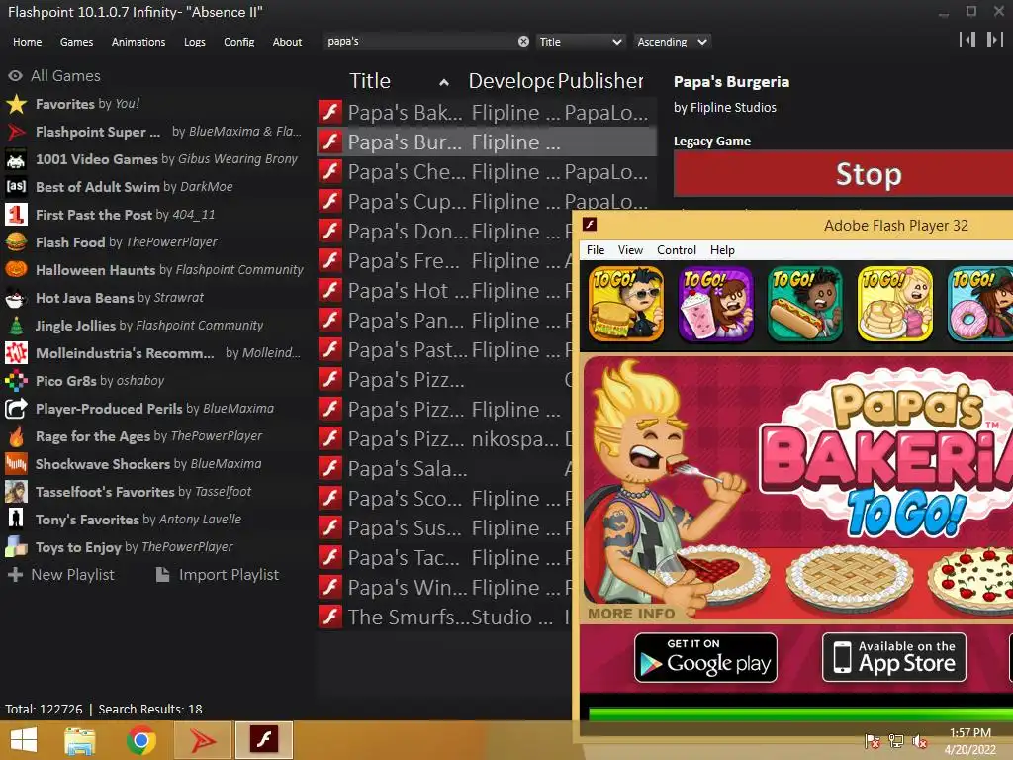Open the Ascending order dropdown
The height and width of the screenshot is (760, 1013).
pos(672,42)
